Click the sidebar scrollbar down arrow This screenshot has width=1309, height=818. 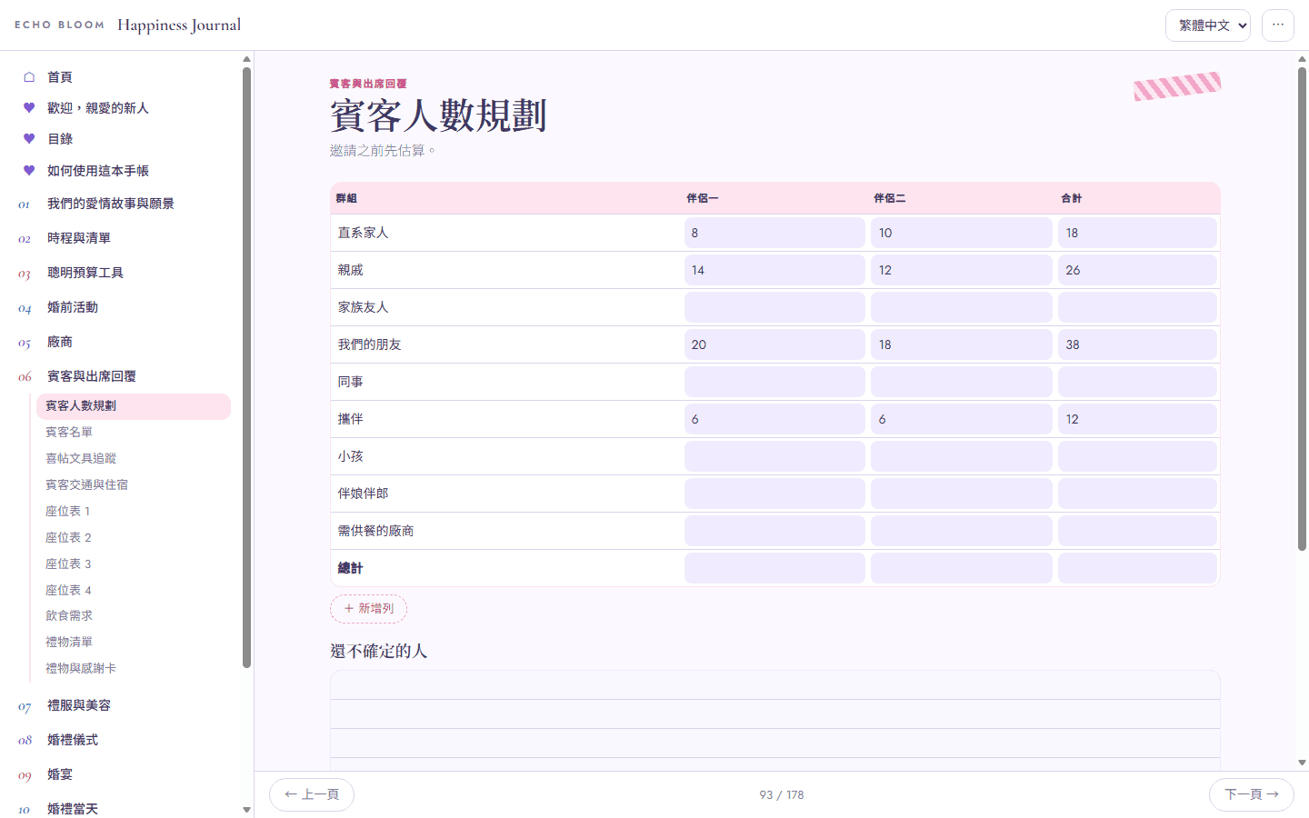(246, 810)
